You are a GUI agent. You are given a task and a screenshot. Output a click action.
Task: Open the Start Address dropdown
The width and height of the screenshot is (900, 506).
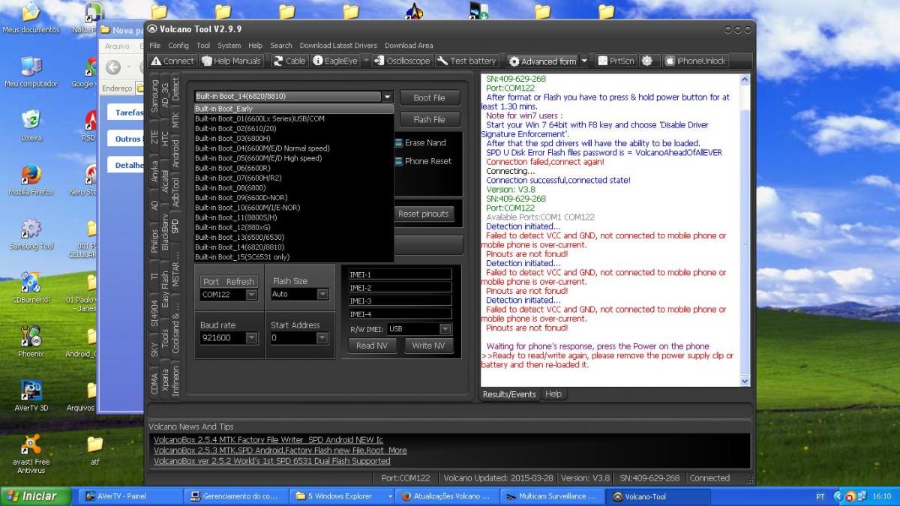pos(322,338)
